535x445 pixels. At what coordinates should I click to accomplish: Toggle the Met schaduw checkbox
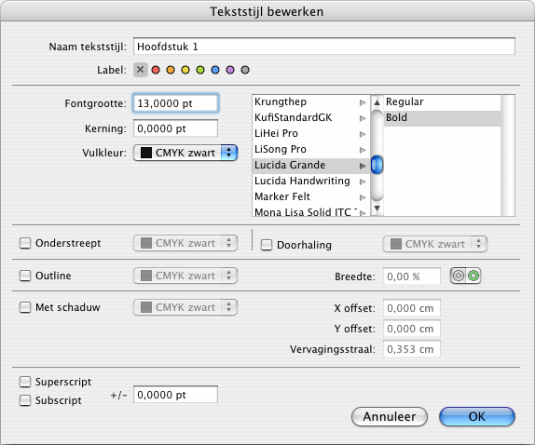coord(25,307)
